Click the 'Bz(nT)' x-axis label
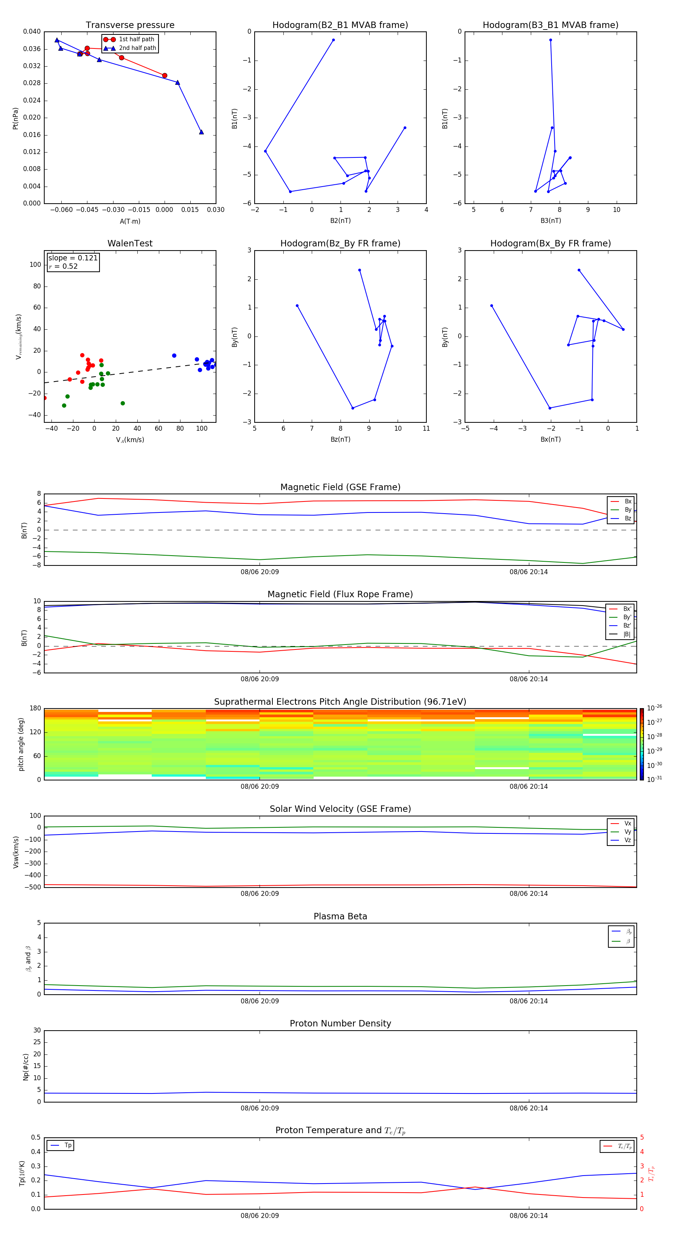681x1249 pixels. point(340,439)
